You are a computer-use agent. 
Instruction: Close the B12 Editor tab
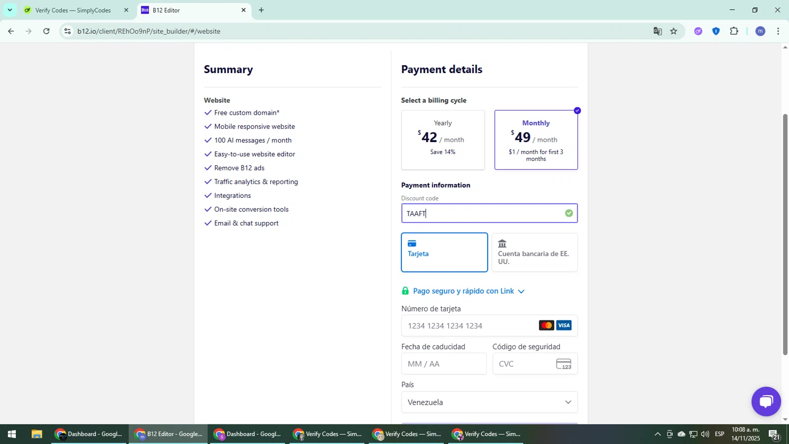244,10
